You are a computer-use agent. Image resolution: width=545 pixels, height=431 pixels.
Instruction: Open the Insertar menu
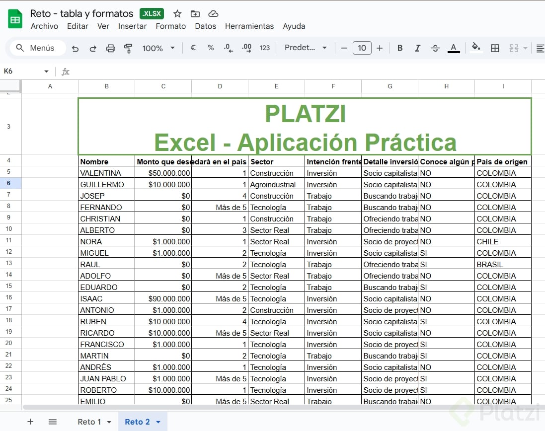(x=132, y=26)
